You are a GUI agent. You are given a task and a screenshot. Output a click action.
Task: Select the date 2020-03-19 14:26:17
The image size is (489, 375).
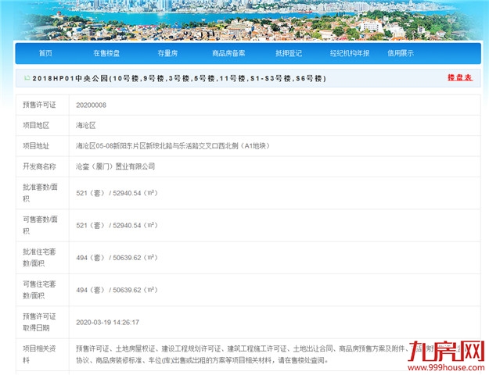pos(108,323)
